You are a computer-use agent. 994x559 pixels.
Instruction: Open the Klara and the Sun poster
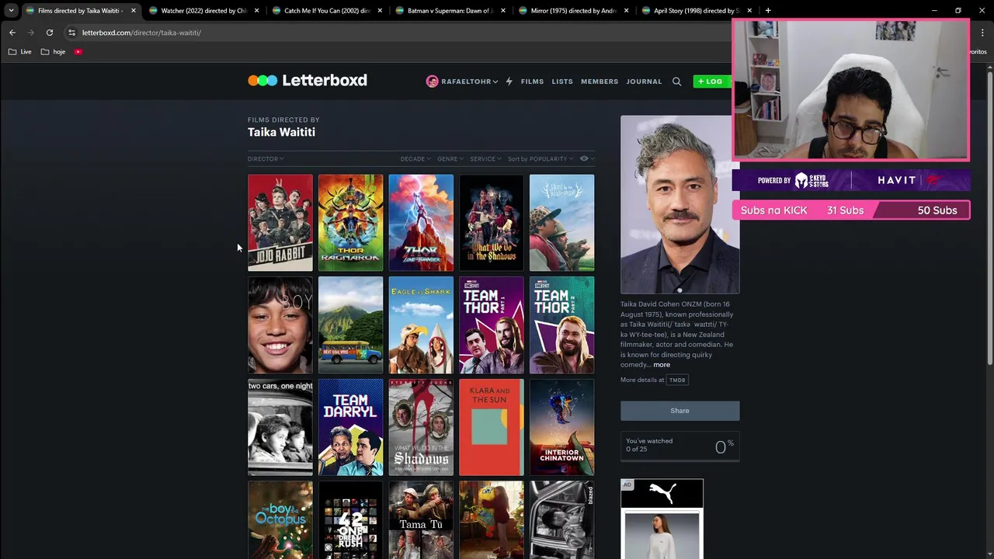pyautogui.click(x=492, y=428)
